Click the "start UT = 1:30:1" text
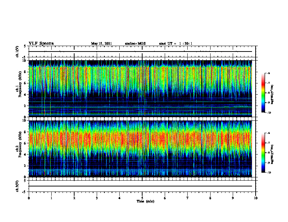The height and width of the screenshot is (222, 288). [176, 44]
